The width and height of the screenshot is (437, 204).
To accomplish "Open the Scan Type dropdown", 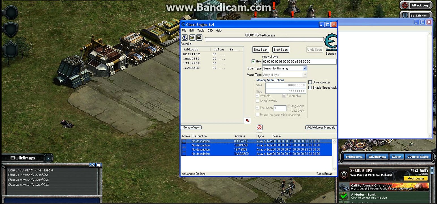I will (x=305, y=68).
